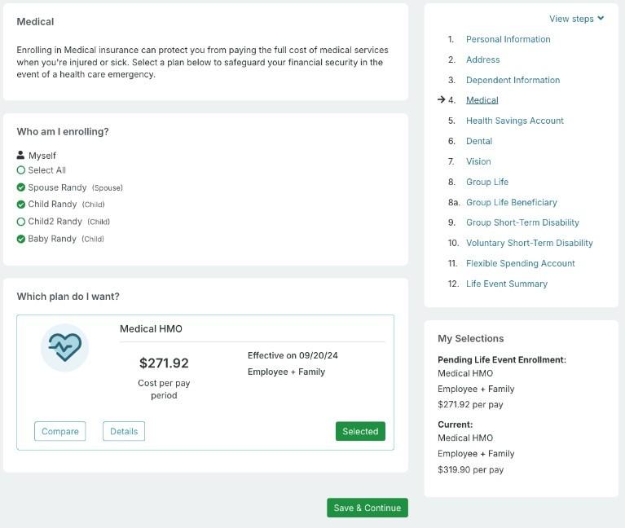Enroll Child2 Randy in the plan
Image resolution: width=625 pixels, height=528 pixels.
click(x=21, y=222)
